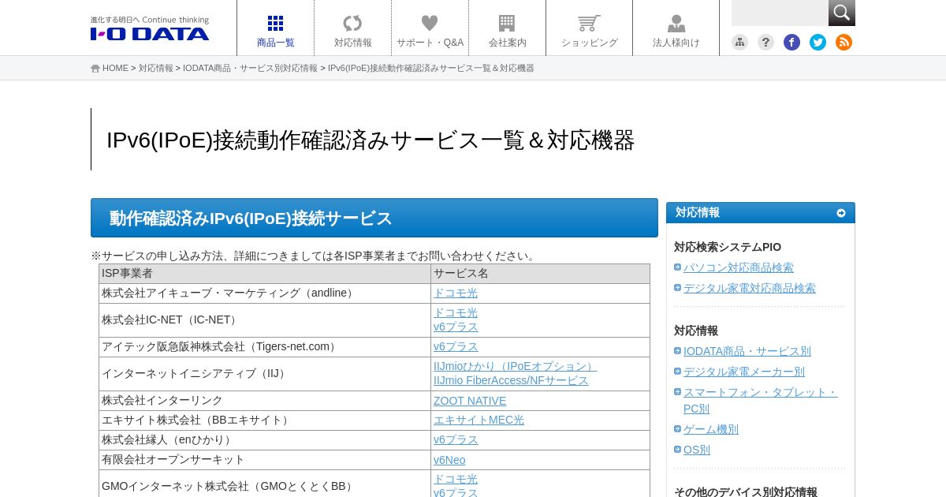Open IIJmio FiberAccess/NFサービス link
The width and height of the screenshot is (946, 497).
coord(511,381)
